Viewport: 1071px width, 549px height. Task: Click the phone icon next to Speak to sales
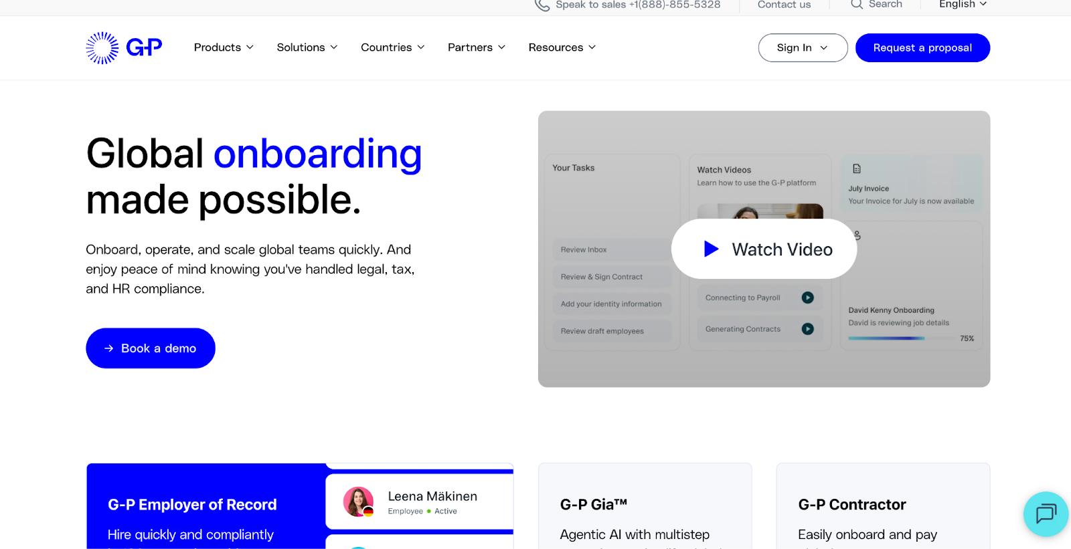[542, 5]
